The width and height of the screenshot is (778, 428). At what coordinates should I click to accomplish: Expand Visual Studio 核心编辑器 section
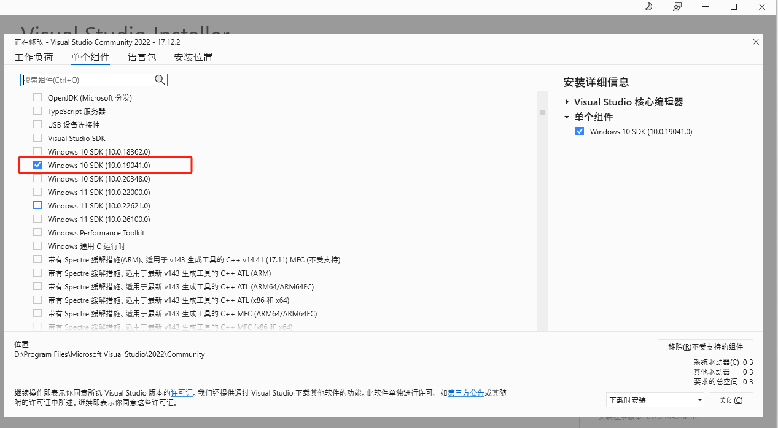567,102
